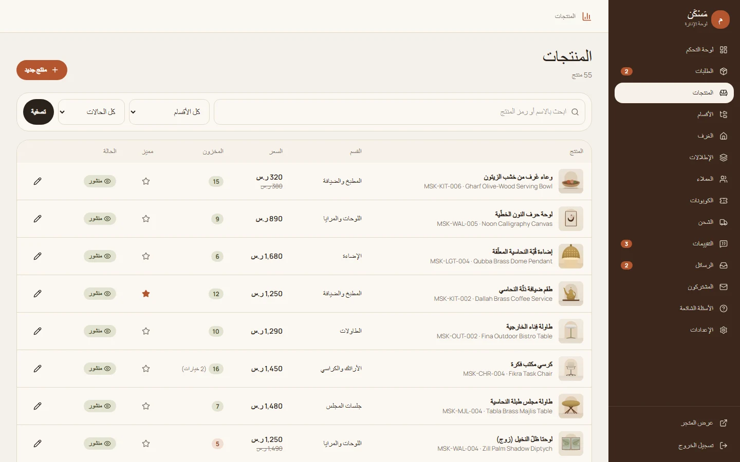Go to الطلبات orders page
The image size is (740, 462).
click(674, 71)
